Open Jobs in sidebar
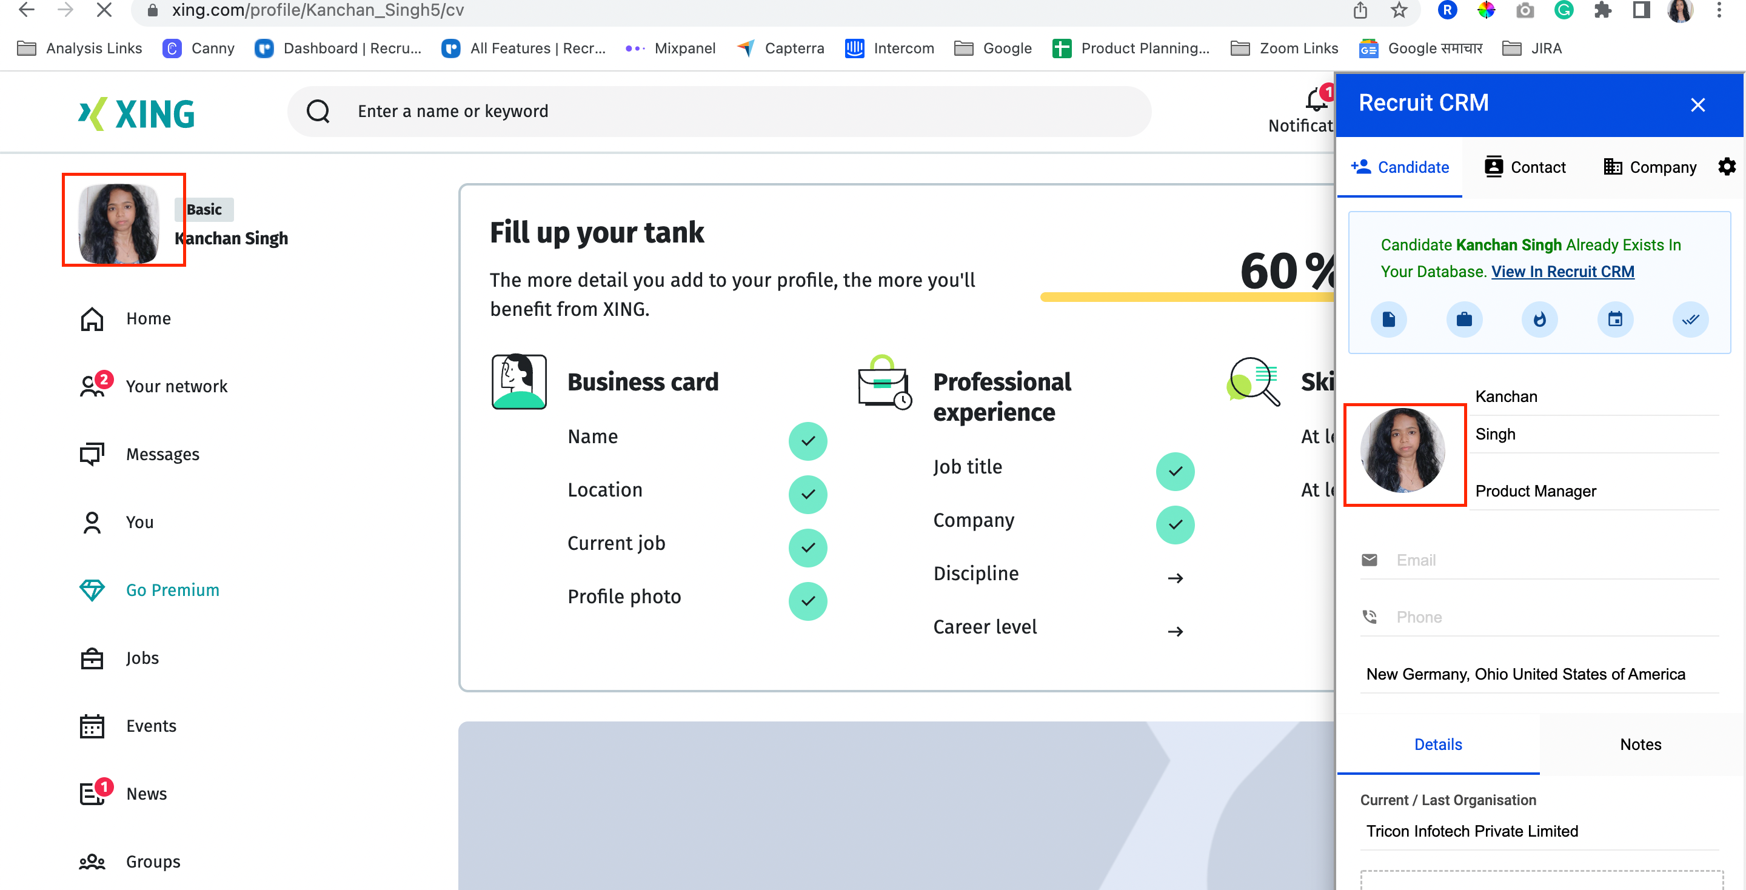1746x890 pixels. (x=119, y=658)
